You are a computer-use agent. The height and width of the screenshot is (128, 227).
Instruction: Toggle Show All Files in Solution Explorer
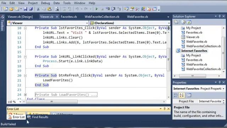(183, 22)
